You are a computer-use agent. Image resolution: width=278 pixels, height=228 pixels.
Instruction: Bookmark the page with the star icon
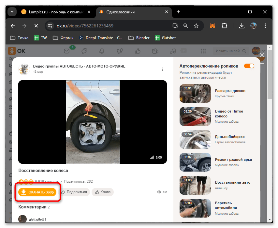(x=196, y=26)
